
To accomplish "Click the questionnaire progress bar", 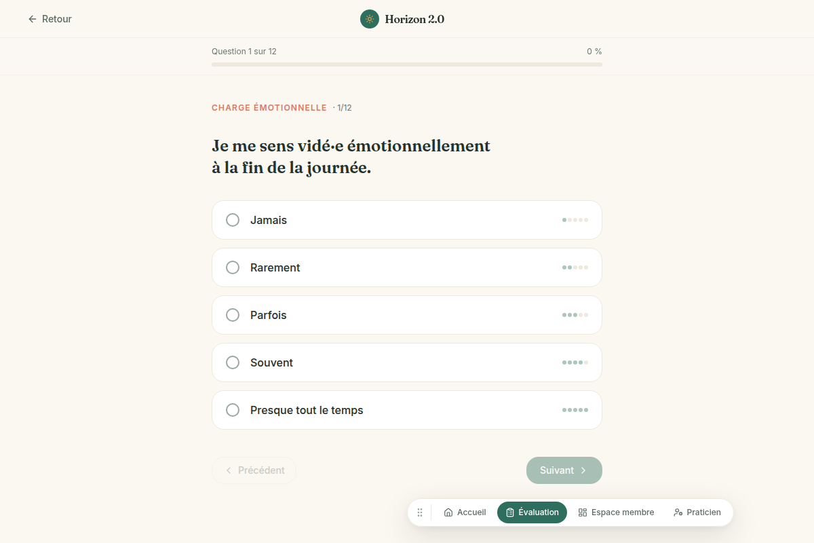I will pos(407,64).
